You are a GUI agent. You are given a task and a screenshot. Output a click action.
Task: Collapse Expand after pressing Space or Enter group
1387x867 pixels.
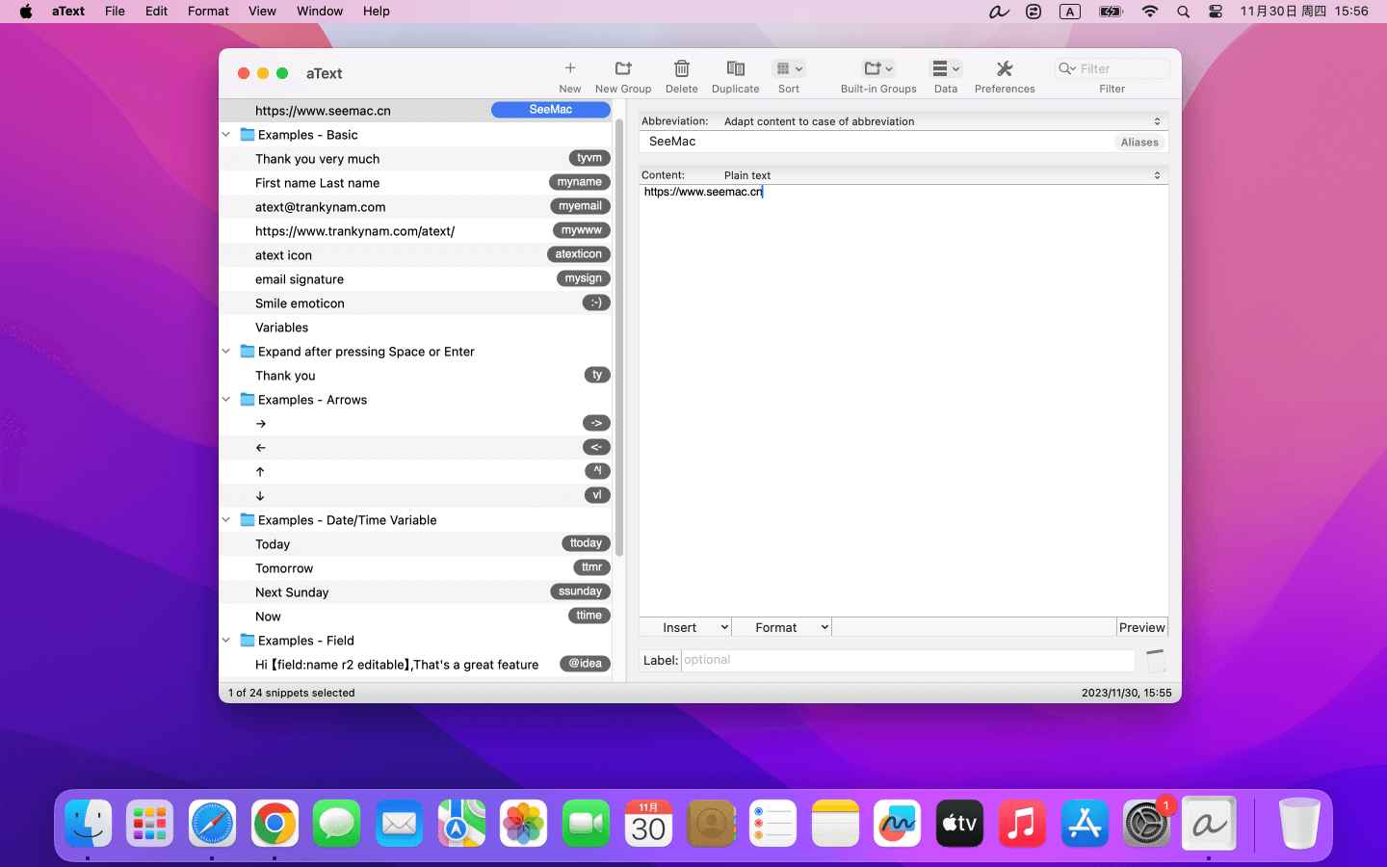click(x=226, y=352)
